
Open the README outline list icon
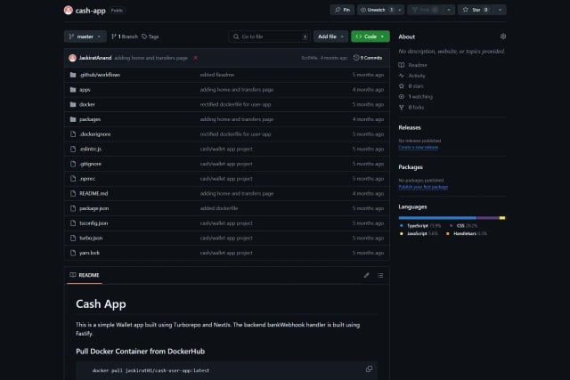(x=379, y=275)
